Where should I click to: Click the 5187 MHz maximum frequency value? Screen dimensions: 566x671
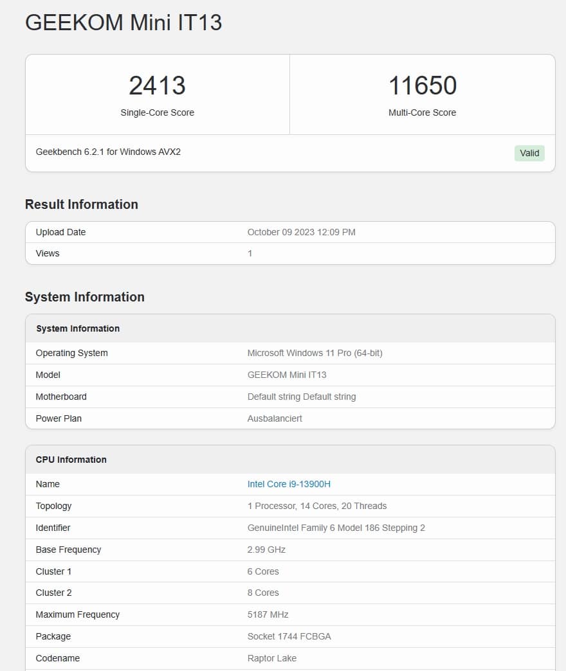(x=268, y=614)
